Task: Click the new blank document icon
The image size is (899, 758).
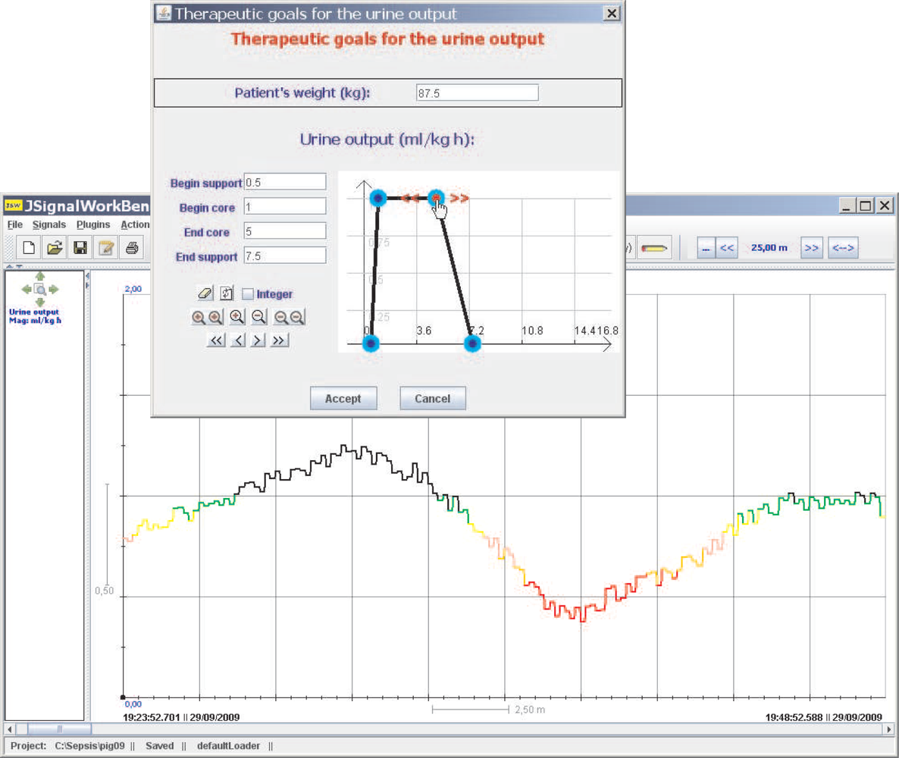Action: point(28,249)
